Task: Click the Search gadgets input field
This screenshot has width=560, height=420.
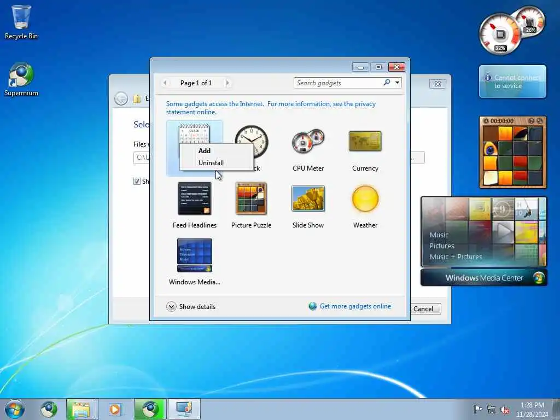Action: point(337,83)
